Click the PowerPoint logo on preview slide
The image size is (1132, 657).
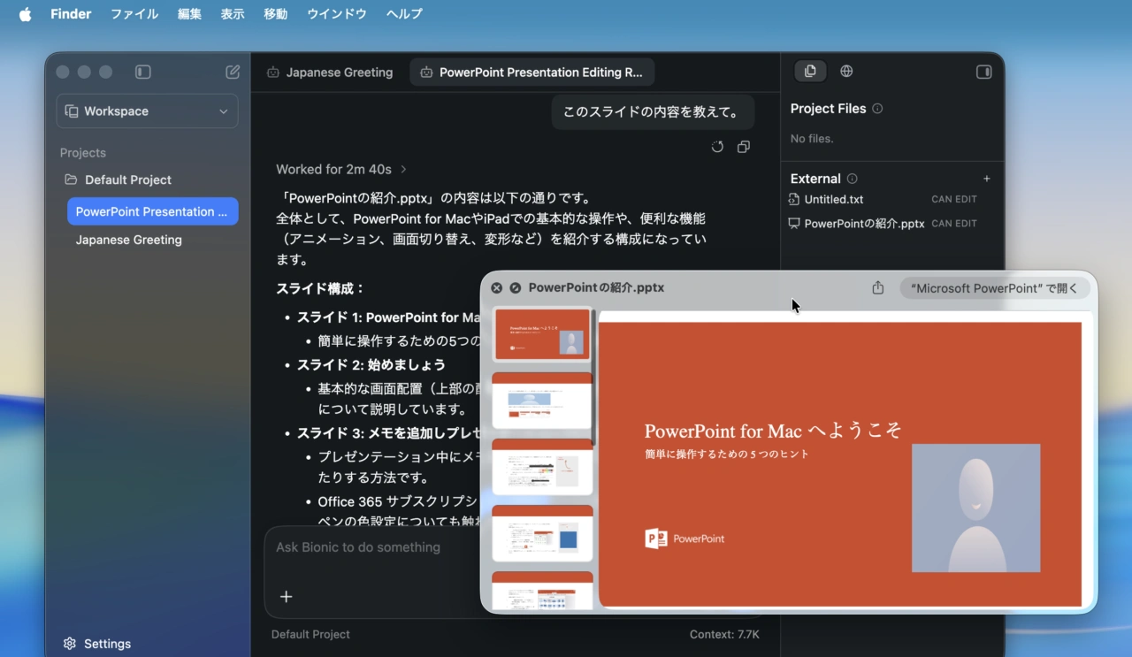coord(685,539)
